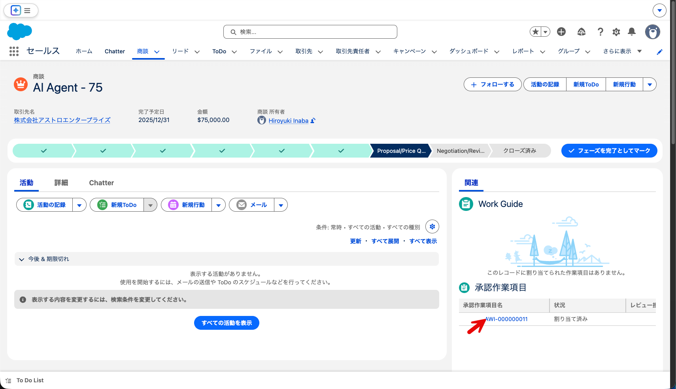The height and width of the screenshot is (389, 676).
Task: Expand the キャンペーン tab chevron menu
Action: 434,52
